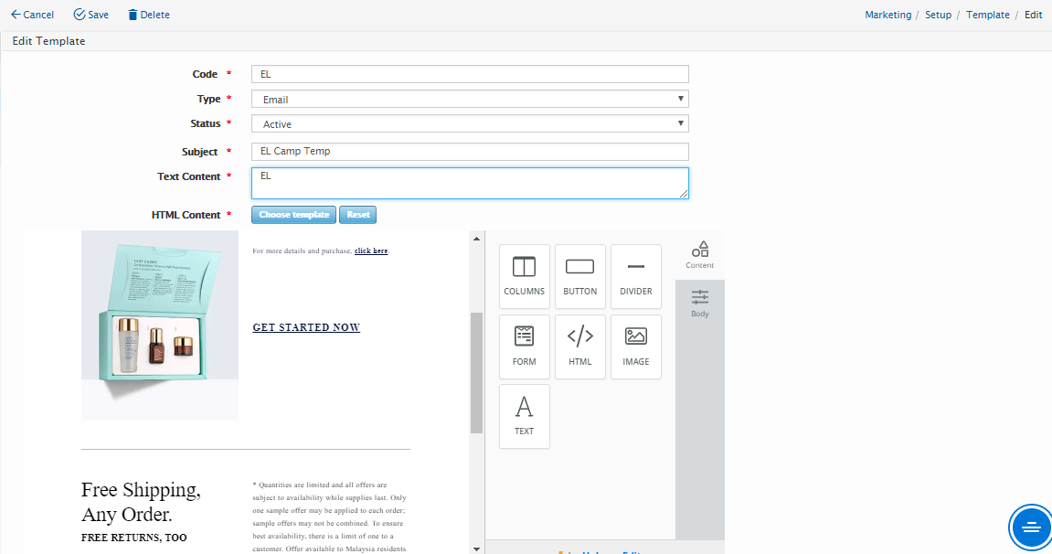This screenshot has height=554, width=1052.
Task: Select the Columns content block
Action: pyautogui.click(x=524, y=276)
